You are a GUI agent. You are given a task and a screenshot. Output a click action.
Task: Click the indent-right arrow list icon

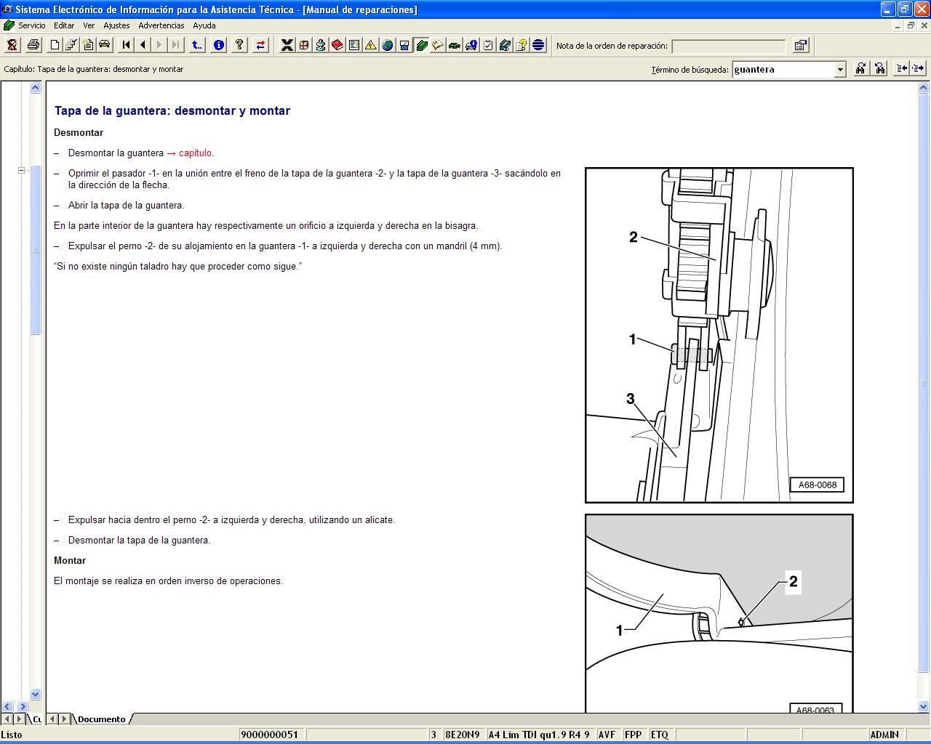point(918,68)
